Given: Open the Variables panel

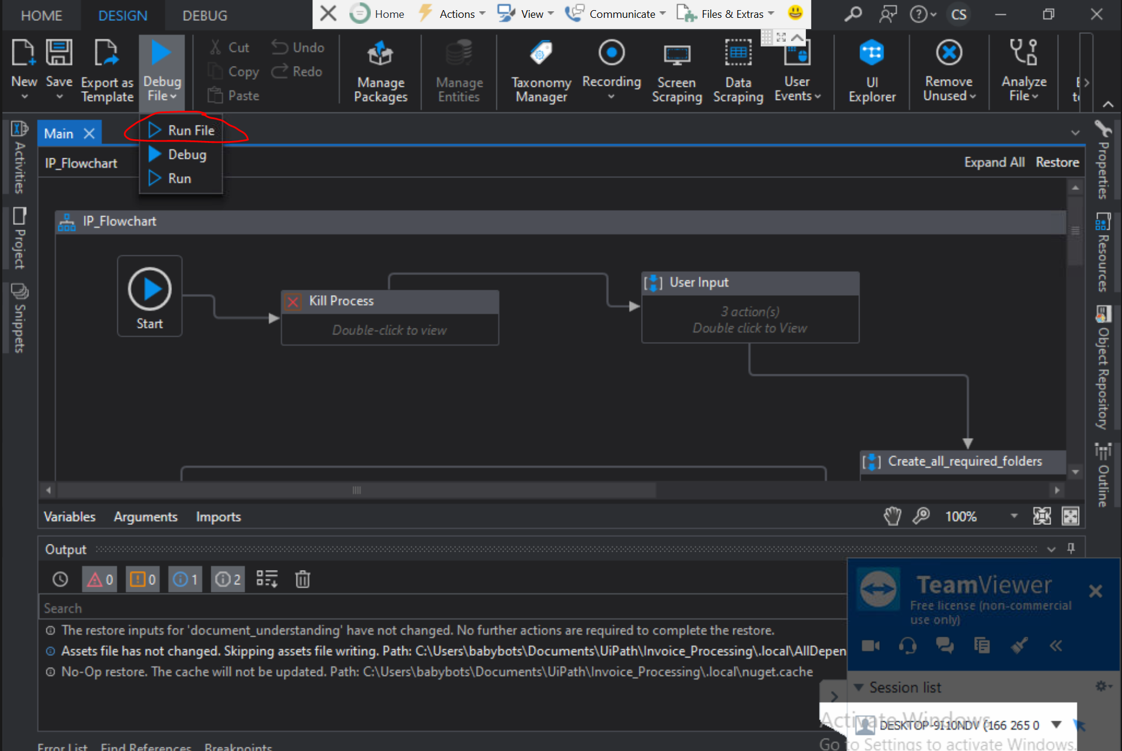Looking at the screenshot, I should (x=70, y=517).
